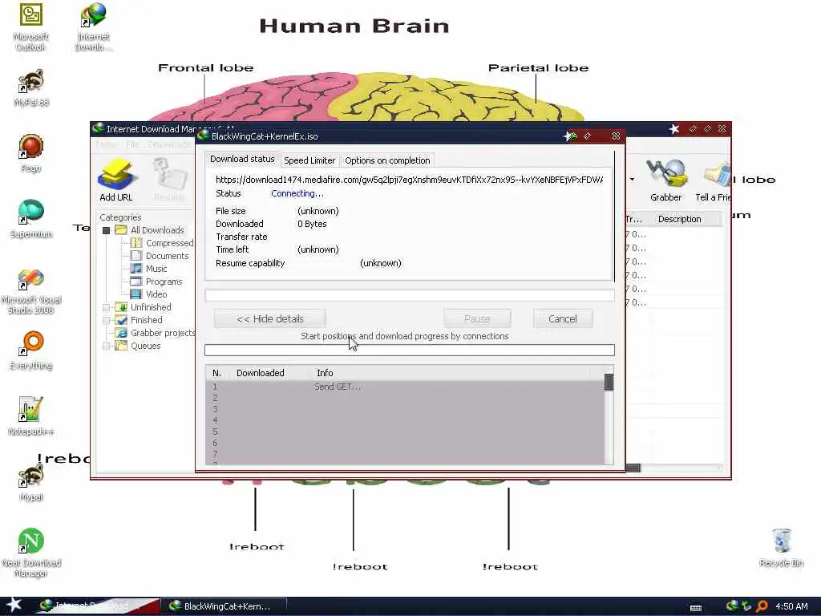Click the Music category icon
Viewport: 821px width, 616px height.
pyautogui.click(x=136, y=269)
